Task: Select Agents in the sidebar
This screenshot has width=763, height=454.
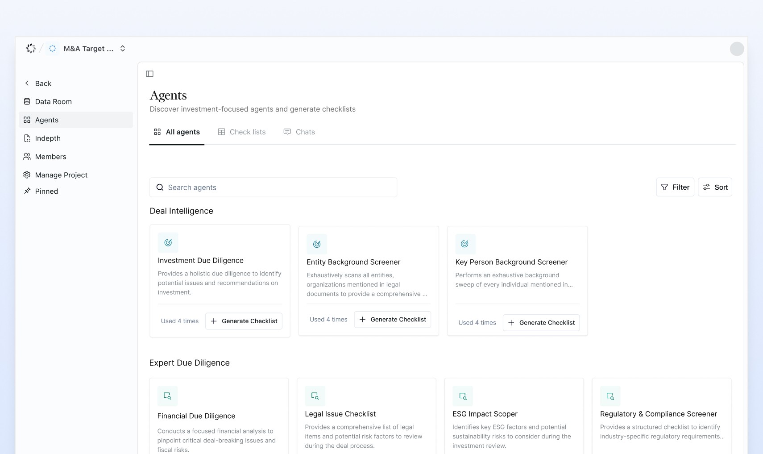Action: pos(76,120)
